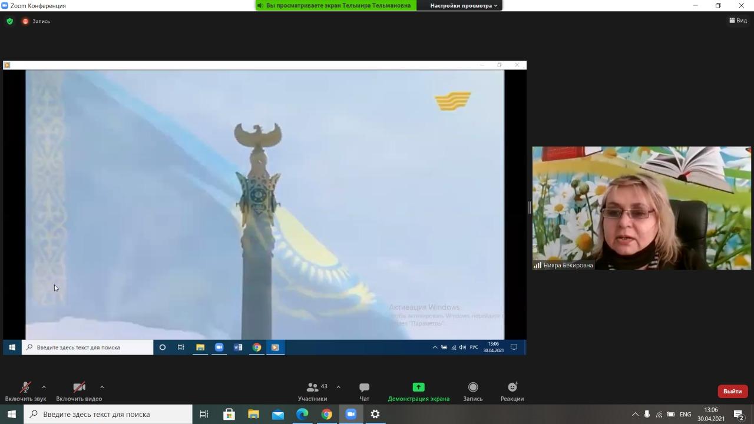
Task: Start recording with the Запись button
Action: pos(472,391)
